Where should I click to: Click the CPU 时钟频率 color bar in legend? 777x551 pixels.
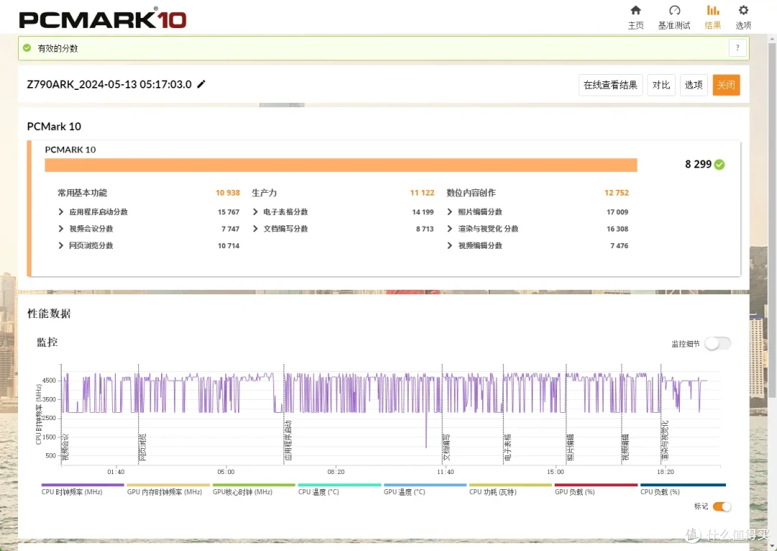tap(81, 483)
